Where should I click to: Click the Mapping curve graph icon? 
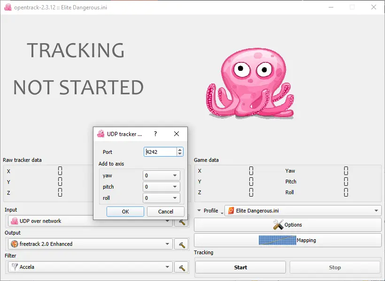(x=277, y=240)
